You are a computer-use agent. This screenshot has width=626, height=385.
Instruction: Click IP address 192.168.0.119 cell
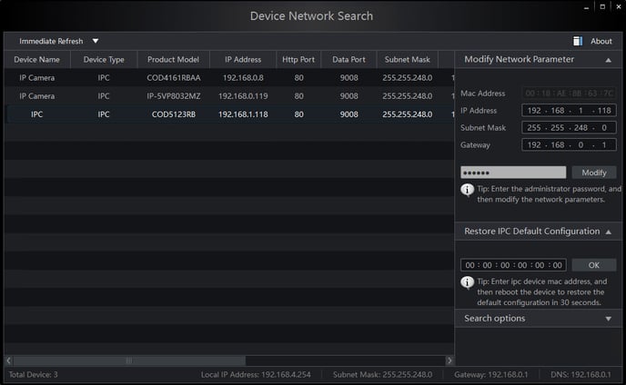243,96
